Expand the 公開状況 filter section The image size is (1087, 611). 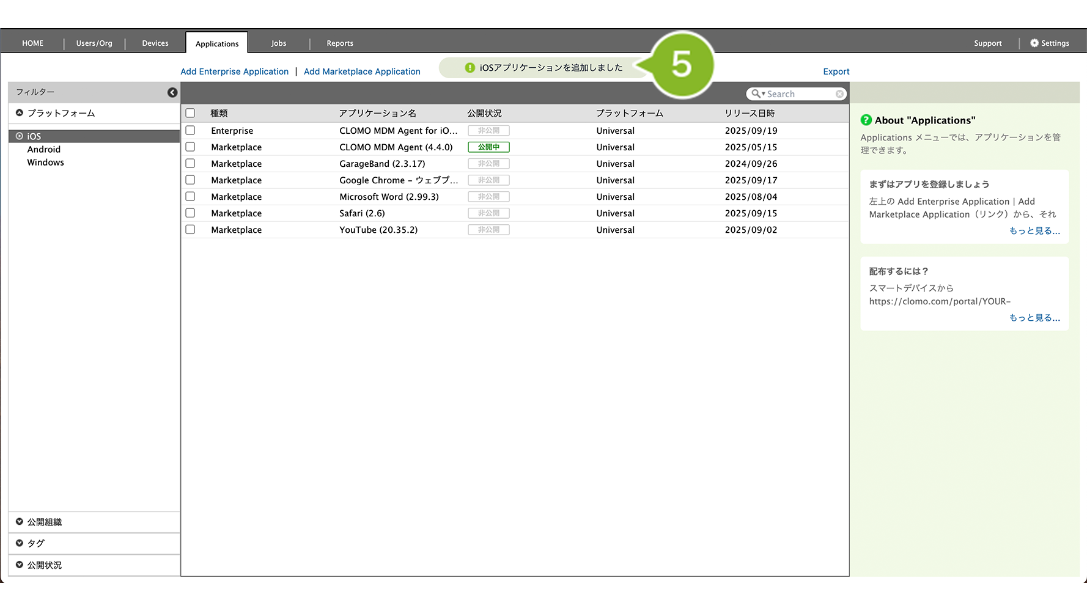coord(20,565)
